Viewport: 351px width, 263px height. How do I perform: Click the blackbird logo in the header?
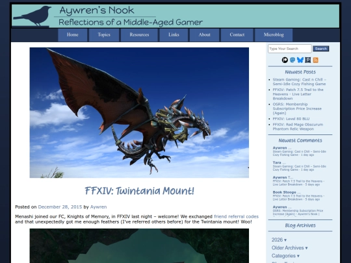33,16
